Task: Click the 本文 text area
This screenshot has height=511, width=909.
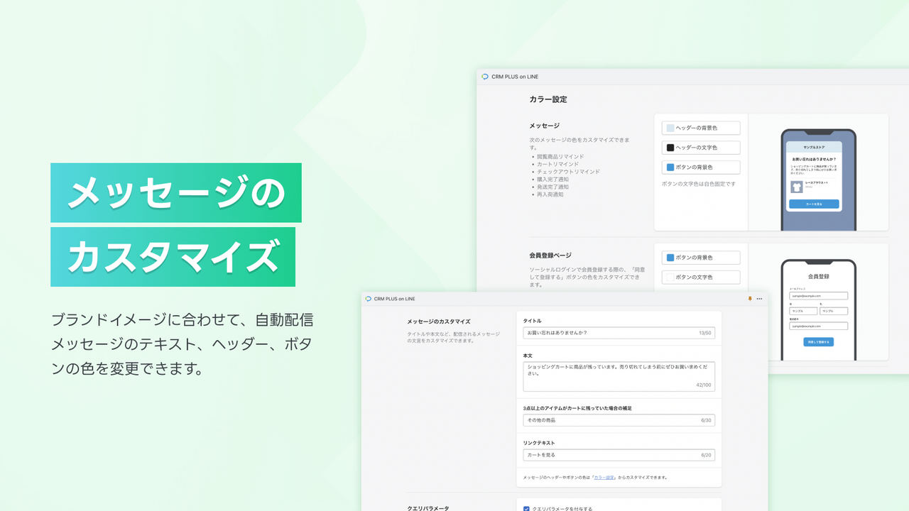Action: [619, 376]
